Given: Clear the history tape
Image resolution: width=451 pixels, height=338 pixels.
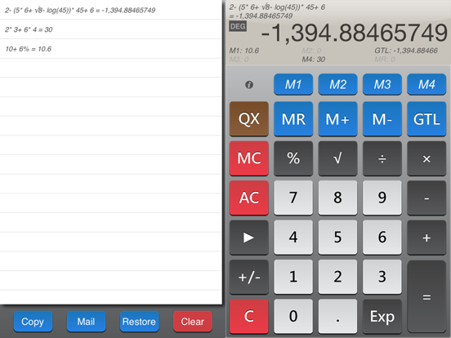Looking at the screenshot, I should point(193,322).
